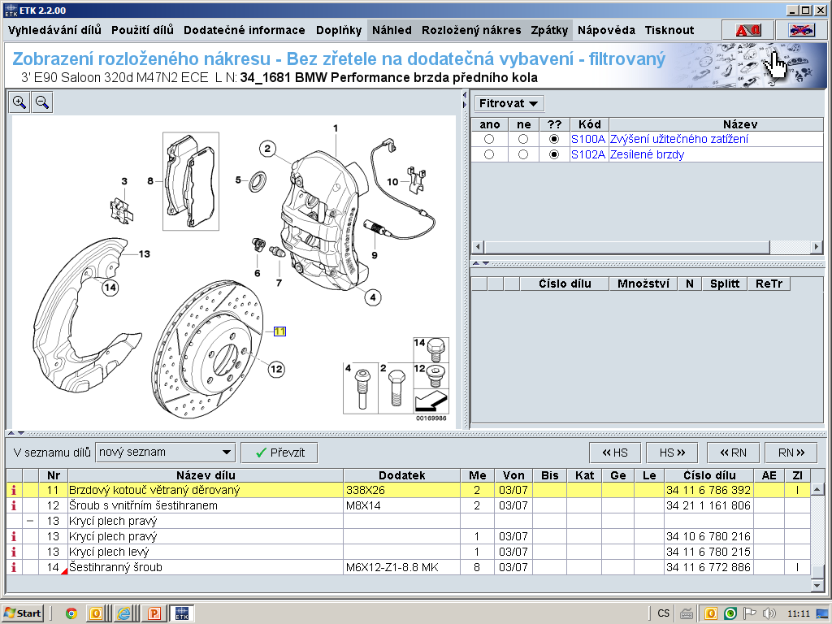Screen dimensions: 832x624
Task: Select 'ne' radio for S102A
Action: [x=523, y=154]
